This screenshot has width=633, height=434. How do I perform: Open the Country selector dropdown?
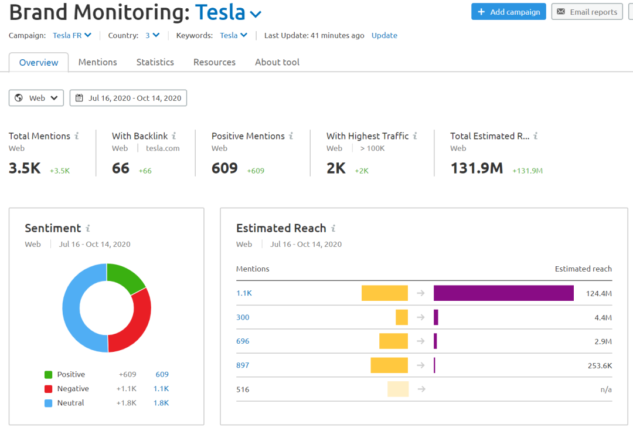152,35
